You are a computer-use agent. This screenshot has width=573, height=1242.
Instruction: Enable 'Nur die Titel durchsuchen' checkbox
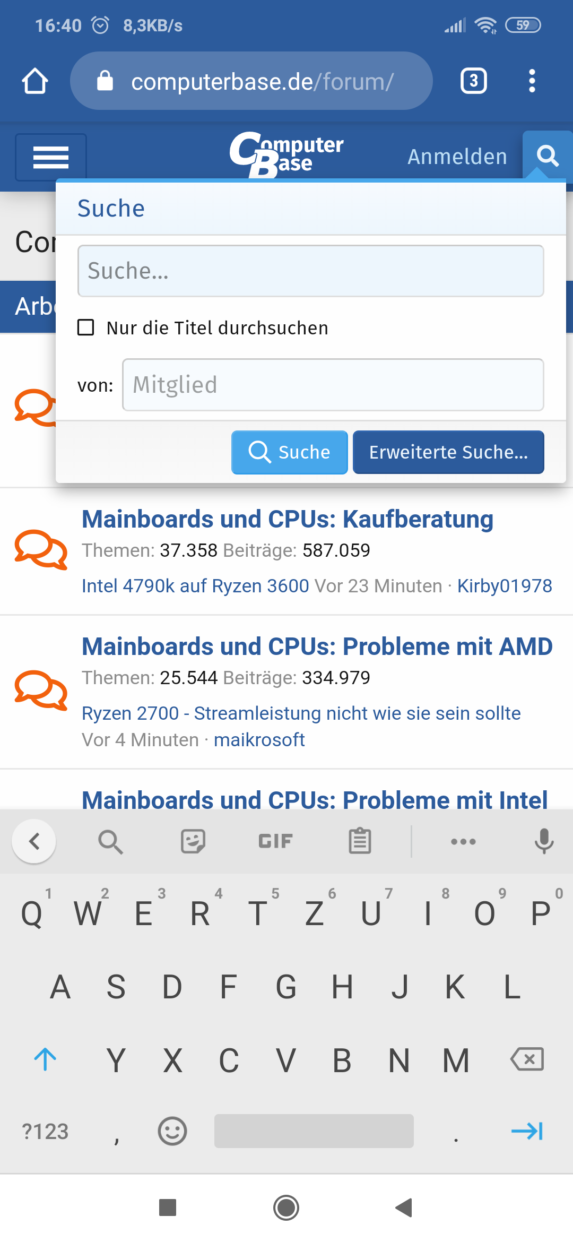coord(86,327)
